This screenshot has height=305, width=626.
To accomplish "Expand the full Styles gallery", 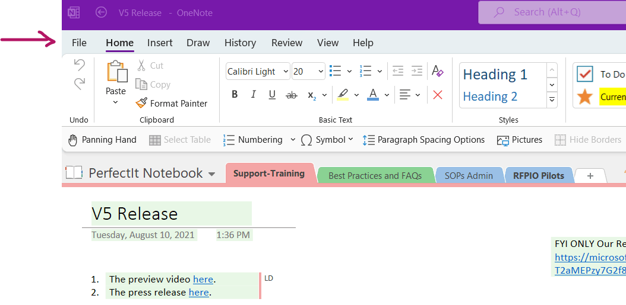I will [x=552, y=99].
